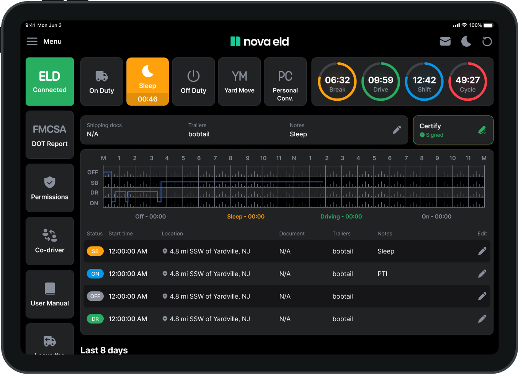This screenshot has width=518, height=374.
Task: Open the Co-driver sidebar item
Action: pyautogui.click(x=50, y=241)
